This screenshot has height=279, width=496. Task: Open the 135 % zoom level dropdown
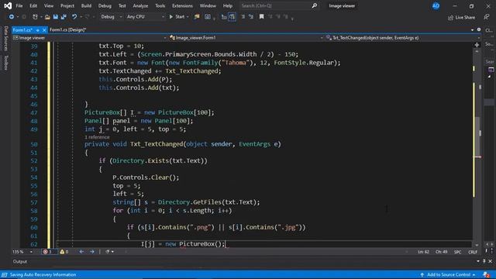[x=22, y=252]
